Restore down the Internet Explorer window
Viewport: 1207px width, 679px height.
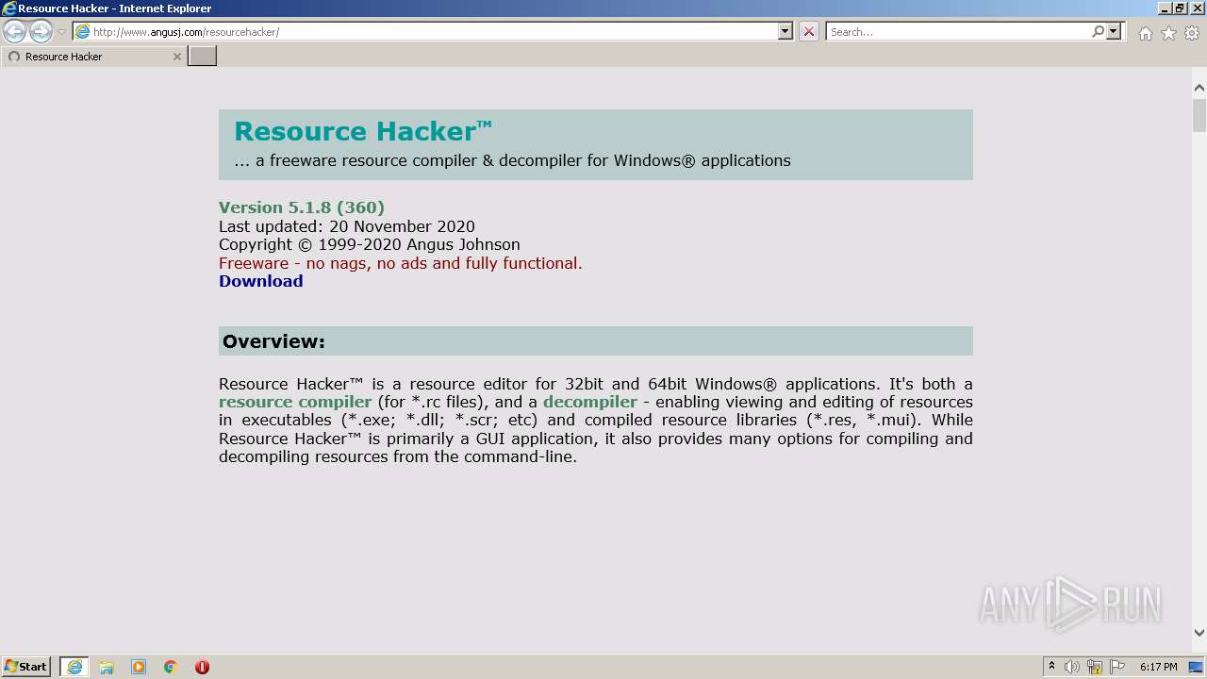coord(1180,8)
